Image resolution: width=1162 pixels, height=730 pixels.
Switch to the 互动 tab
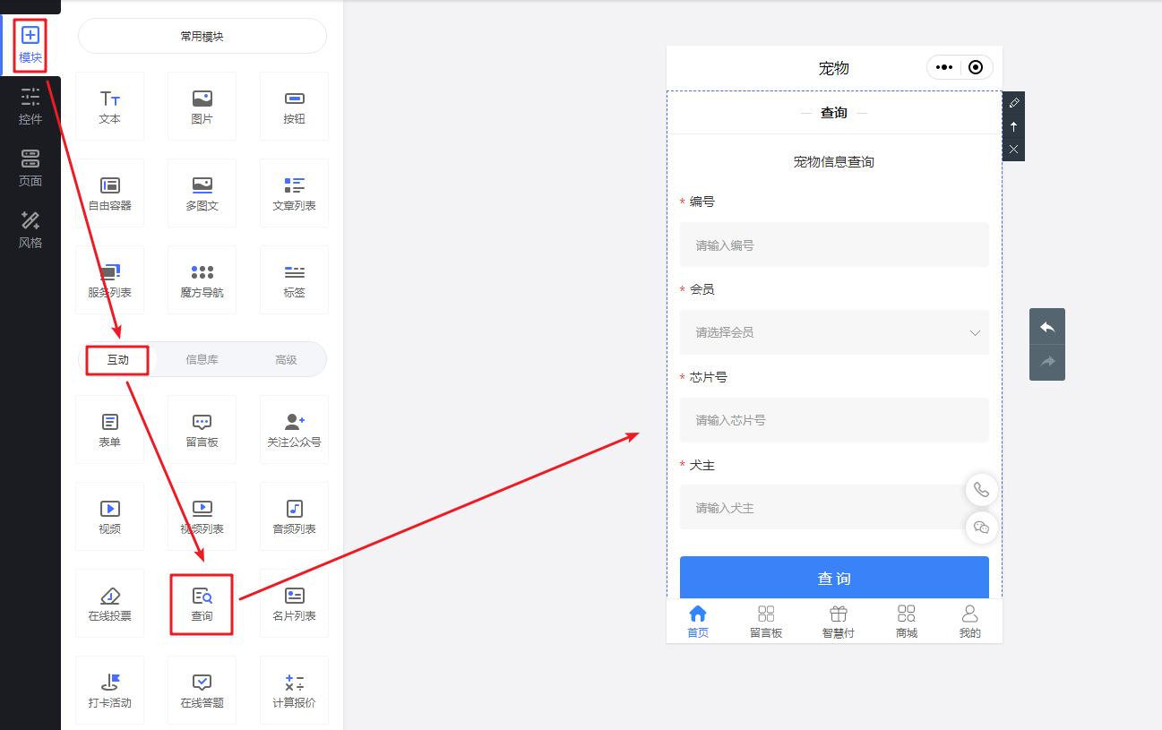118,359
